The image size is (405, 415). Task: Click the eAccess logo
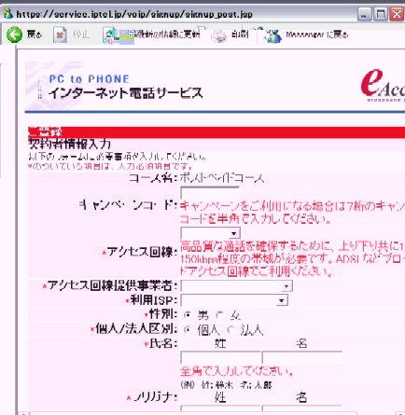pyautogui.click(x=383, y=85)
